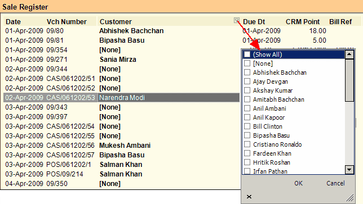Click the filter list scrollbar thumb
The image size is (363, 204).
tap(349, 80)
